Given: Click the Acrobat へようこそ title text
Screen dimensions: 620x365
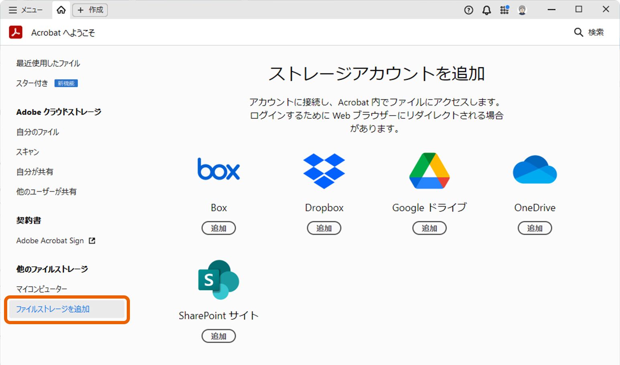Looking at the screenshot, I should click(63, 33).
